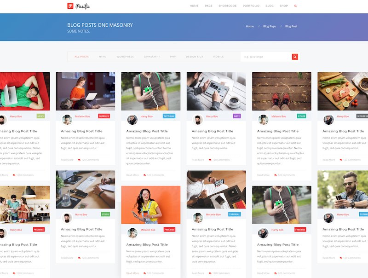Click the comment icon in the orange-background girl card
Screen dimensions: 368x278
coord(145,273)
